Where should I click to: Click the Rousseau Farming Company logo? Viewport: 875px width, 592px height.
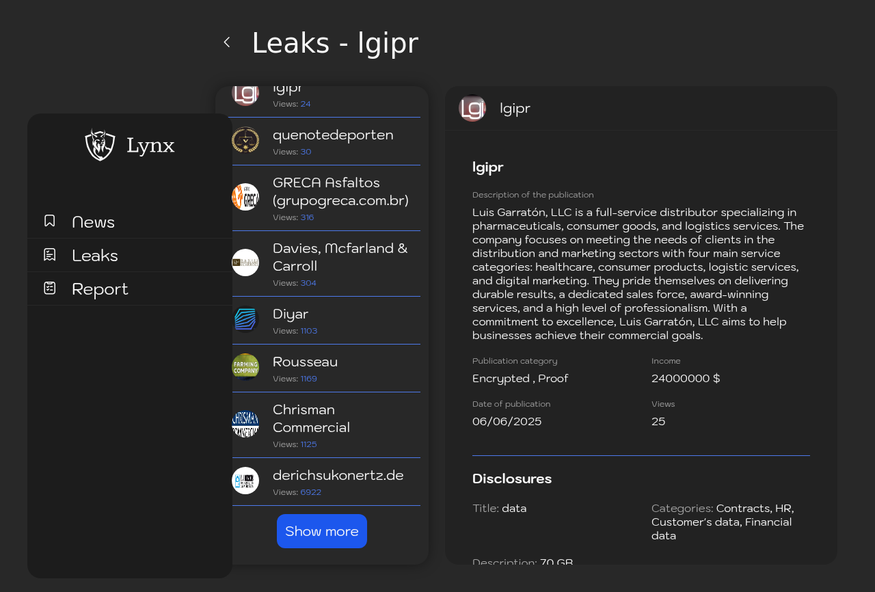click(x=245, y=367)
